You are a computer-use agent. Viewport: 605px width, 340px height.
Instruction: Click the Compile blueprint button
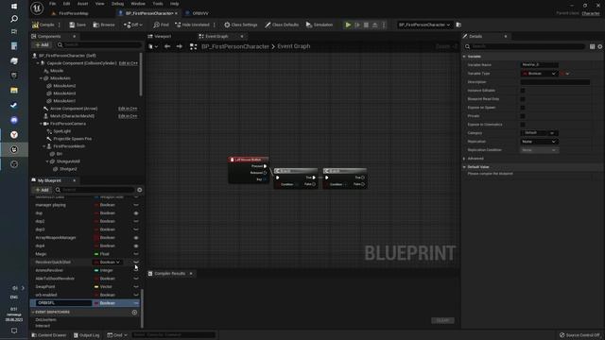pyautogui.click(x=43, y=25)
